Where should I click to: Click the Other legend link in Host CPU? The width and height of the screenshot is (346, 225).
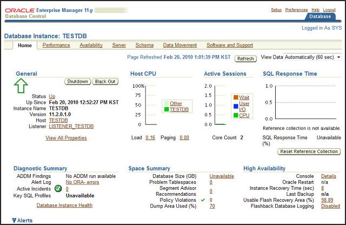click(176, 103)
